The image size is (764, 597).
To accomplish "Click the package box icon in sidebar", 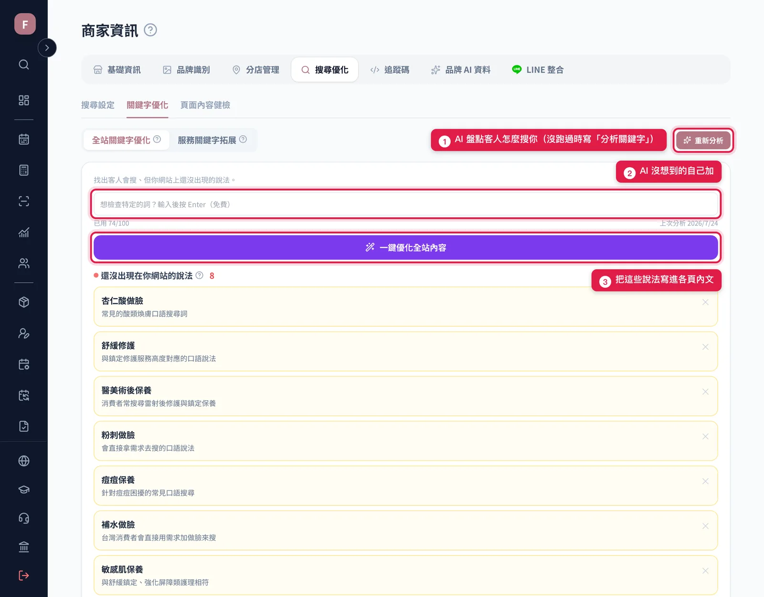I will (24, 302).
